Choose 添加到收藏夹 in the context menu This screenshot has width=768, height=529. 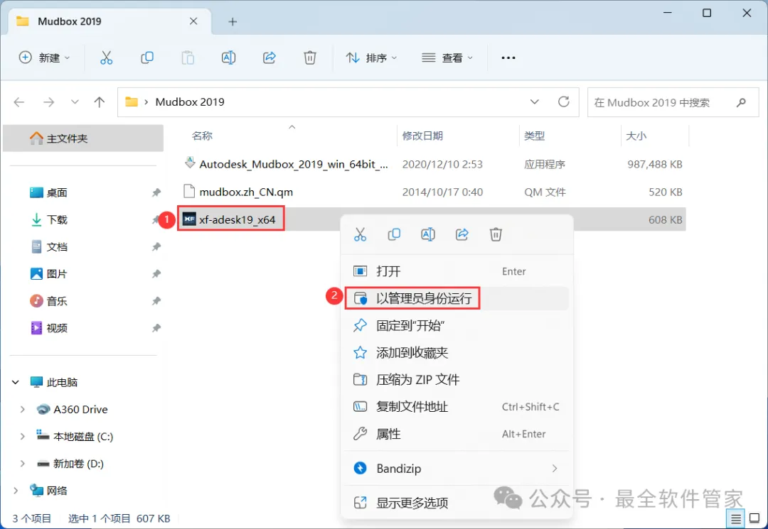[x=456, y=352]
